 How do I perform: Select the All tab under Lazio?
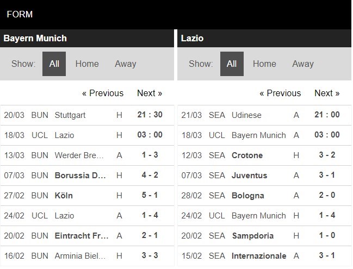click(232, 64)
